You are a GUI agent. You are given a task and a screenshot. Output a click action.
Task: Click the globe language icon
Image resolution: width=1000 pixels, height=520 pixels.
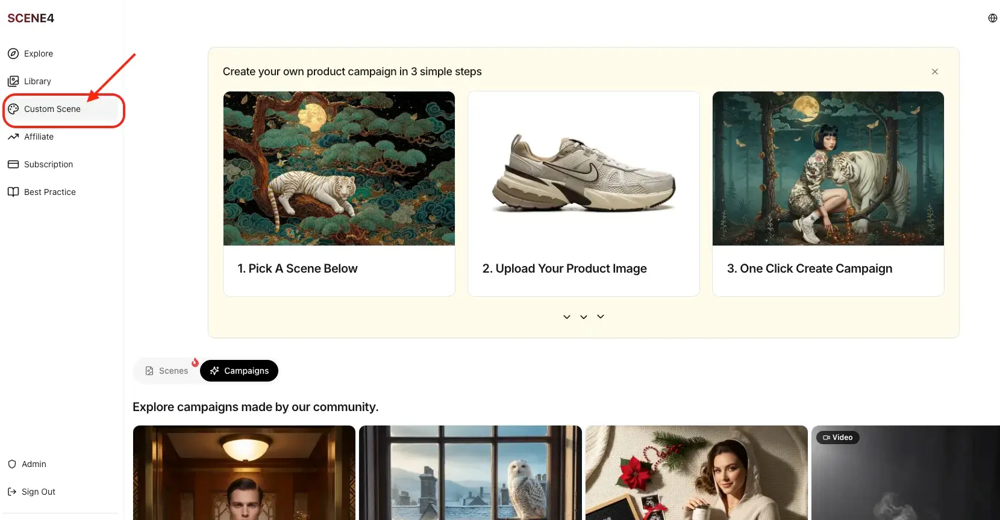pyautogui.click(x=992, y=17)
